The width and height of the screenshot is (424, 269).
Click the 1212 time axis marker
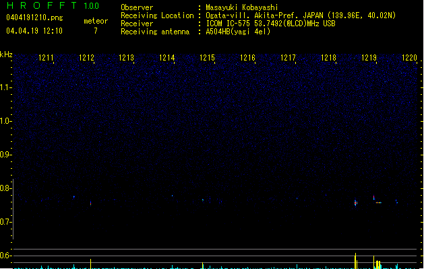coord(86,58)
